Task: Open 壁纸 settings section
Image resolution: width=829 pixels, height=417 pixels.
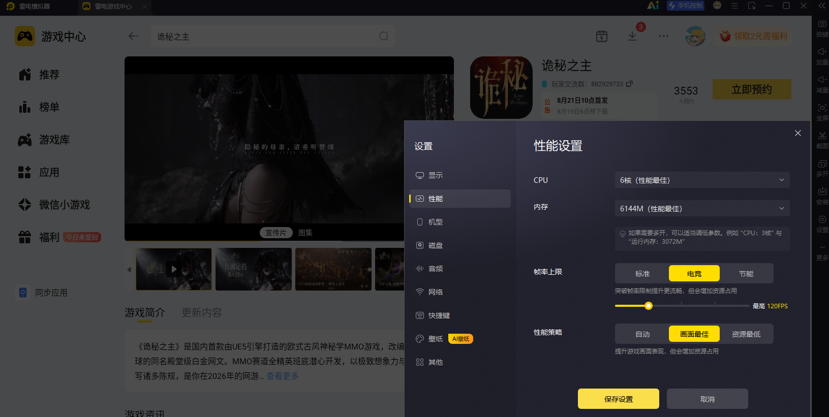Action: [460, 339]
